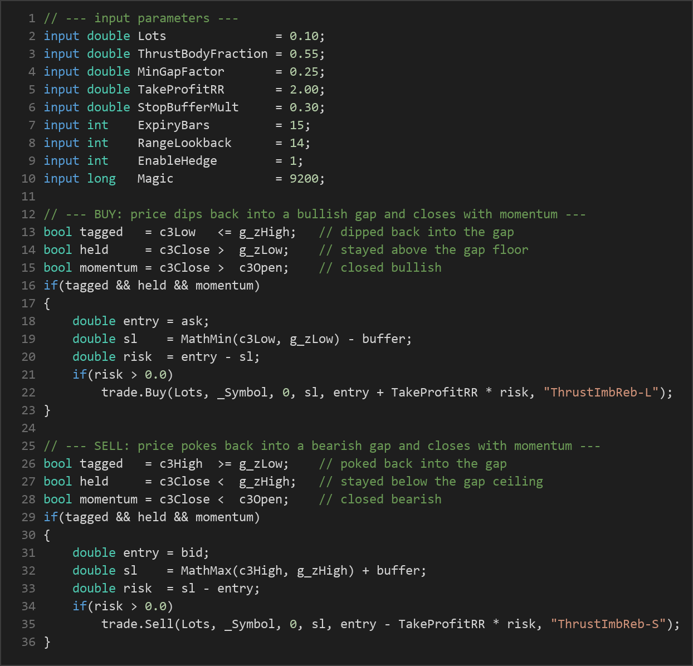Select the EnableHedge parameter name
Image resolution: width=693 pixels, height=666 pixels.
177,161
